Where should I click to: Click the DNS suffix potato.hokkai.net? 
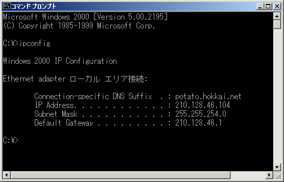(x=208, y=96)
